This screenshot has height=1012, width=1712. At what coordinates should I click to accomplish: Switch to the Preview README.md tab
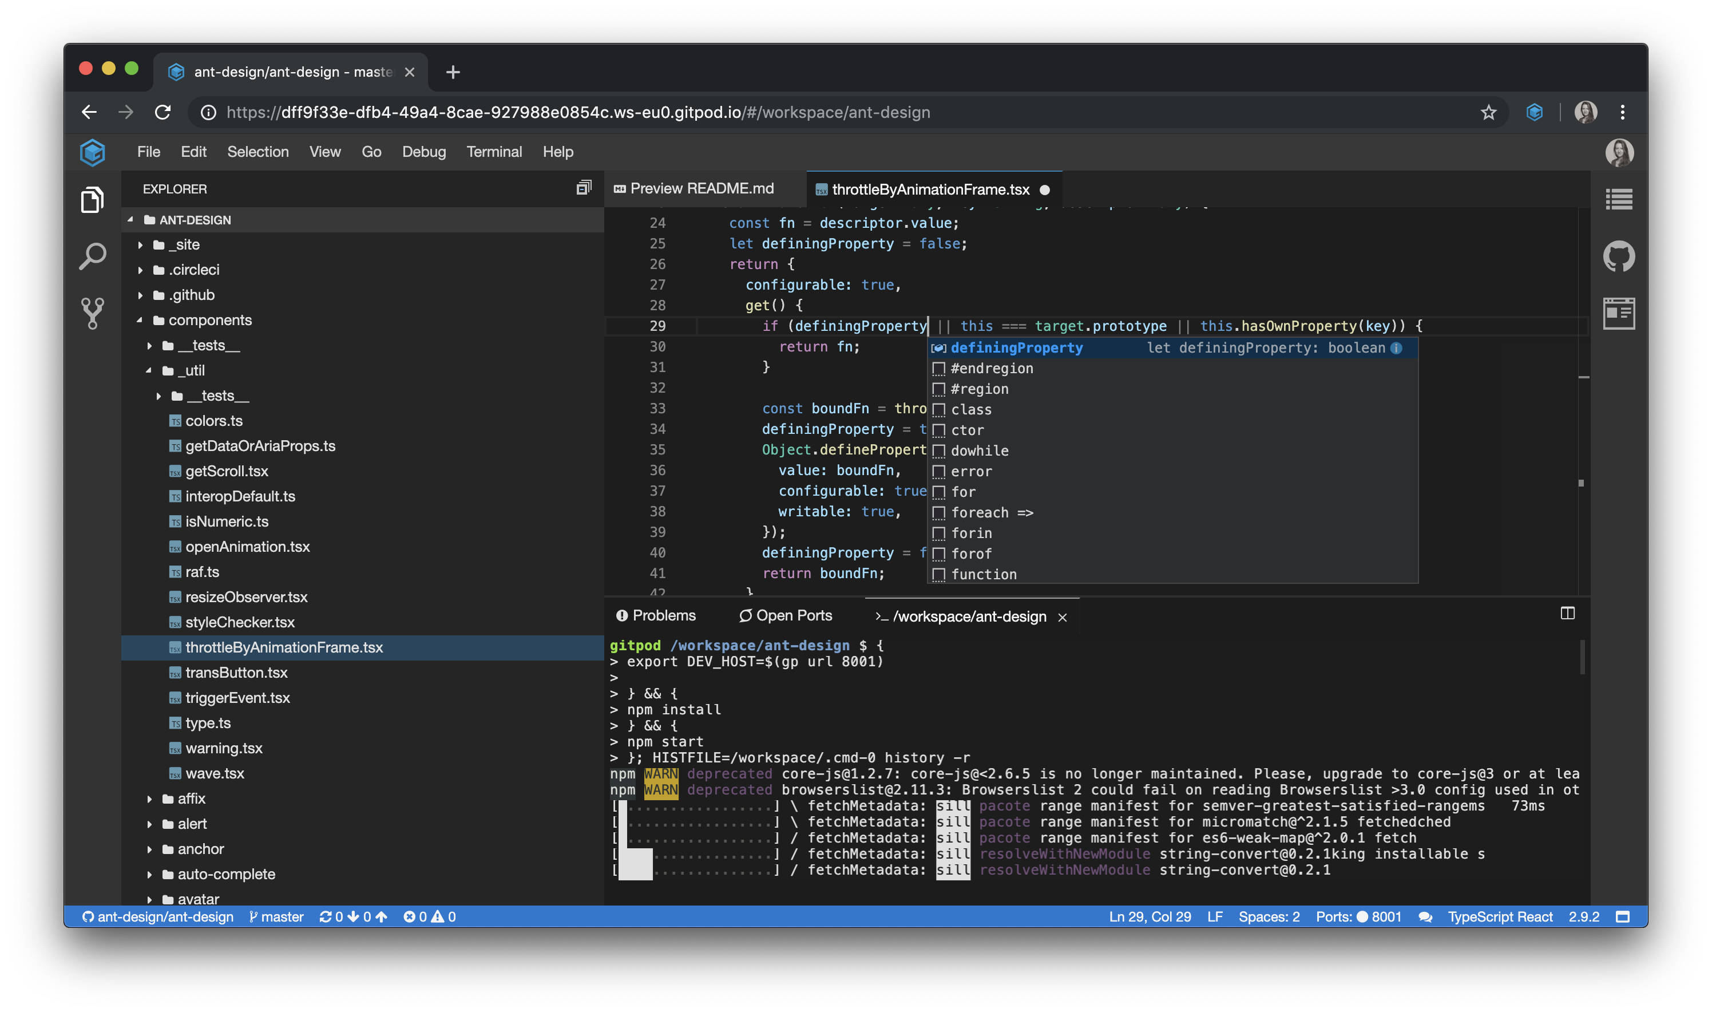click(x=702, y=188)
